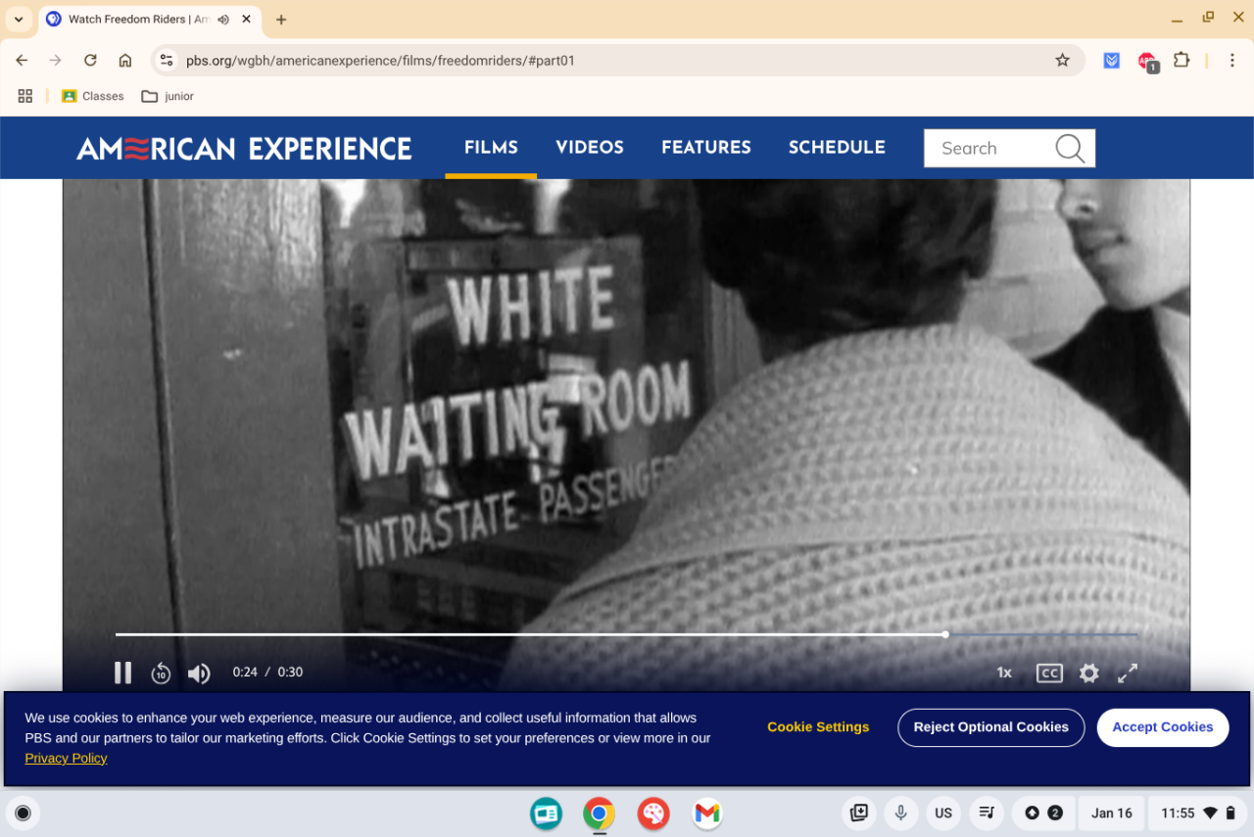Toggle closed captions on the video
The width and height of the screenshot is (1254, 837).
(1049, 673)
